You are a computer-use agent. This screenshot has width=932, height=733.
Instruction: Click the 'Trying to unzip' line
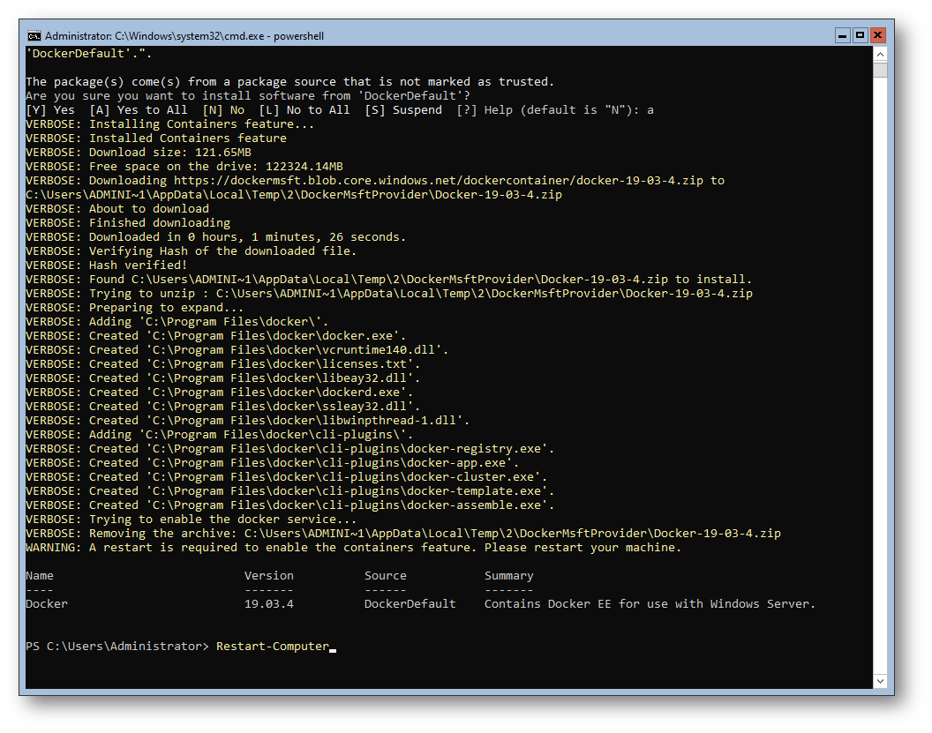click(388, 294)
